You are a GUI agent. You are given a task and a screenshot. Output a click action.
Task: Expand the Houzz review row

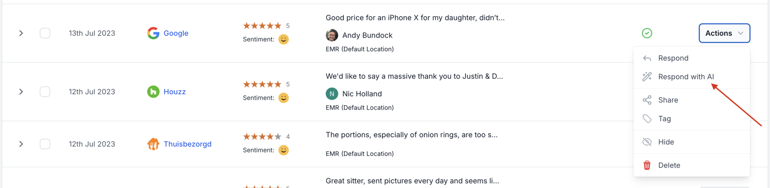pos(21,92)
